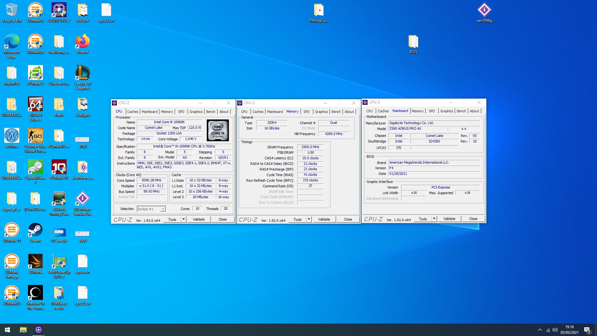Image resolution: width=597 pixels, height=336 pixels.
Task: Open the cpuz3.cvf file on desktop
Action: (x=106, y=12)
